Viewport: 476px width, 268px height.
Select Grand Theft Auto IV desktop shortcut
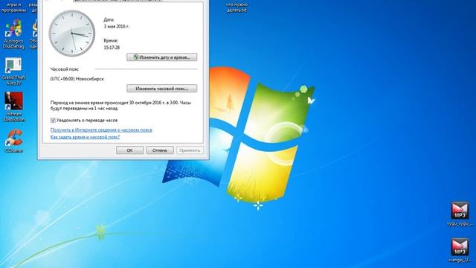point(13,71)
